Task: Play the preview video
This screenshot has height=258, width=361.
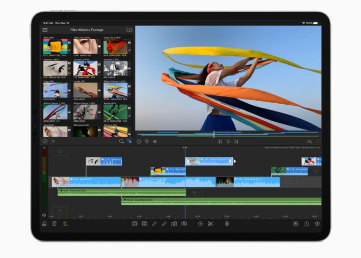Action: pyautogui.click(x=228, y=142)
